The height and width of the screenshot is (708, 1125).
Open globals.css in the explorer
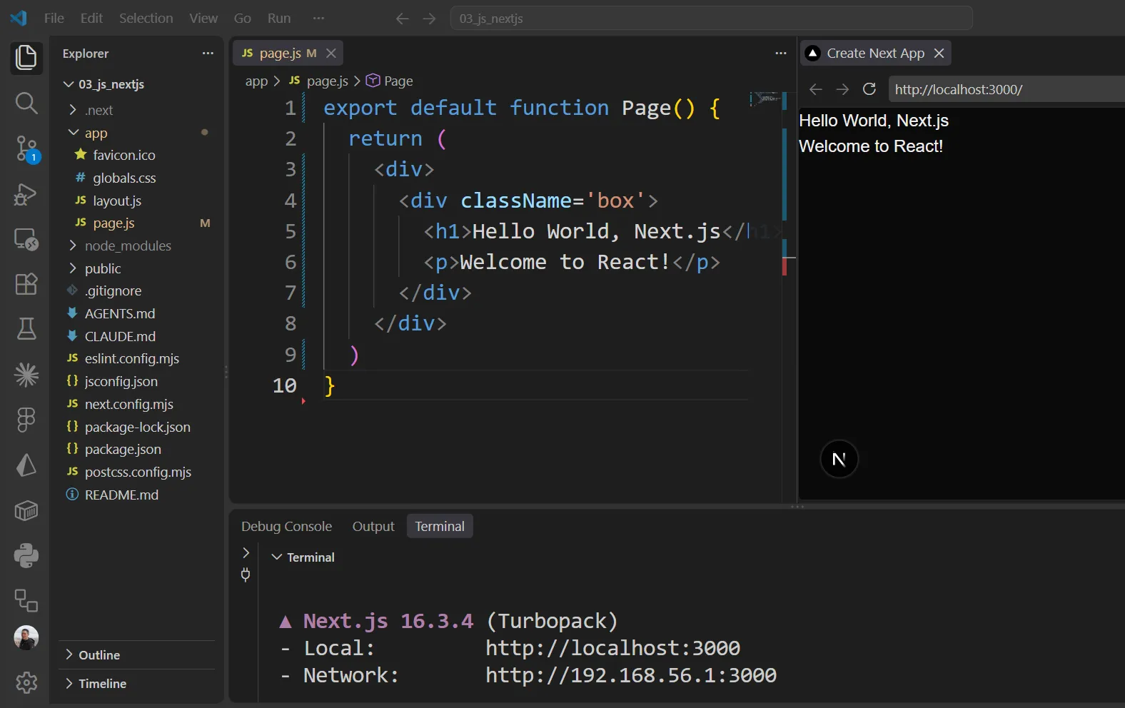pos(124,178)
